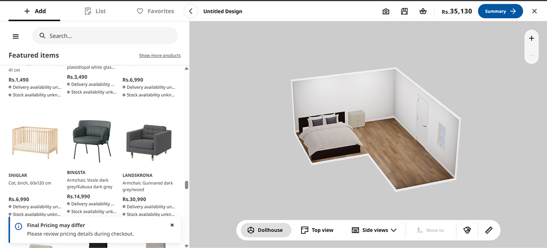The height and width of the screenshot is (248, 547).
Task: Zoom out with the minus button
Action: click(532, 55)
